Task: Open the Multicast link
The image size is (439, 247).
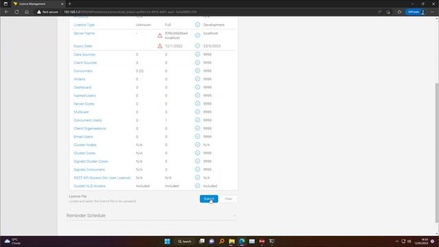Action: tap(81, 112)
